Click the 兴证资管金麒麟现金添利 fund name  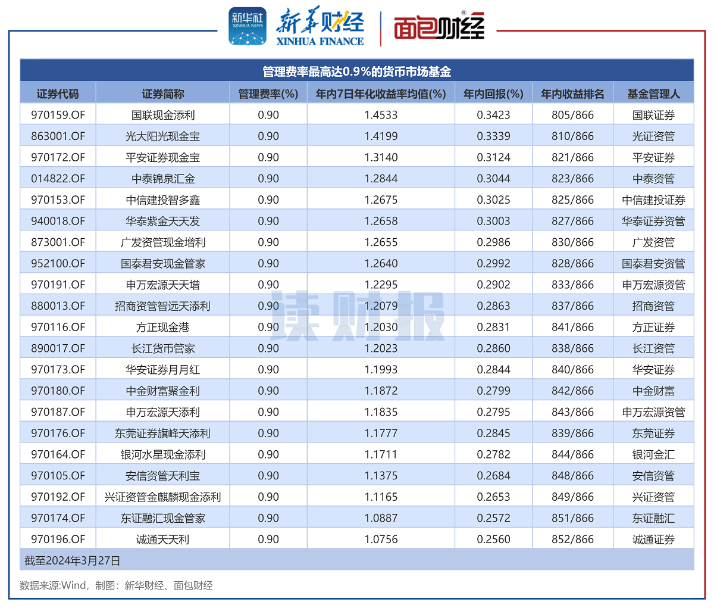[162, 497]
